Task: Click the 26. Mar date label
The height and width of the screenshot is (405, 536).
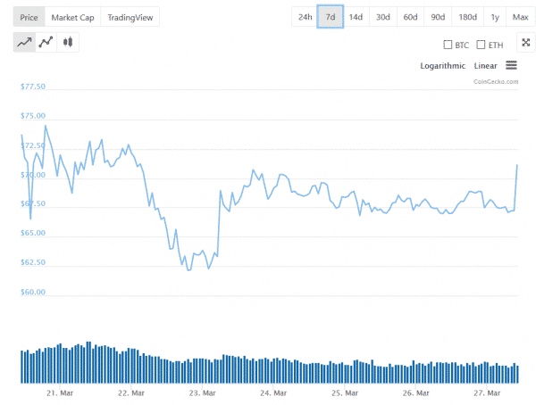Action: click(415, 393)
